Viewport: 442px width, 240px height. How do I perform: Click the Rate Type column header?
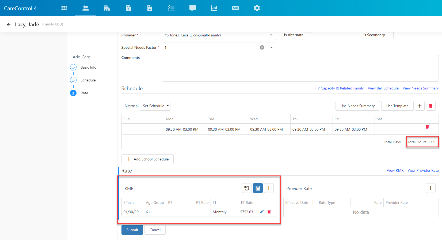[x=334, y=202]
